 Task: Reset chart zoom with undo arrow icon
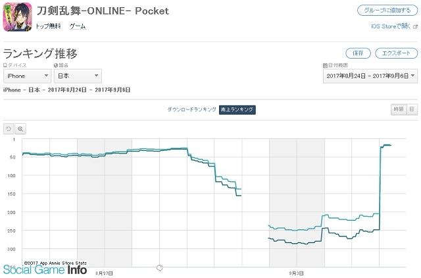9,128
